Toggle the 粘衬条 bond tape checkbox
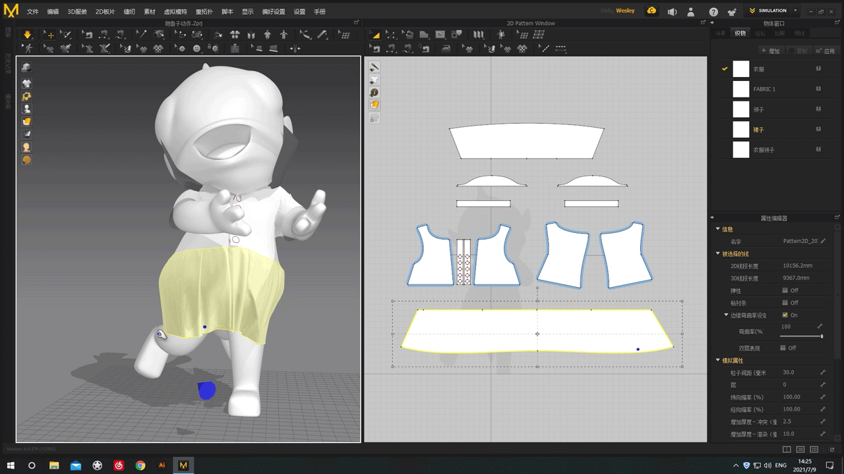 [785, 303]
